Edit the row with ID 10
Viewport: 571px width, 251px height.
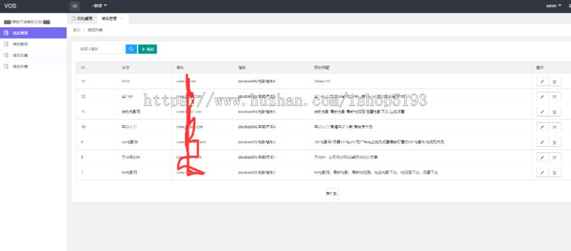point(542,127)
